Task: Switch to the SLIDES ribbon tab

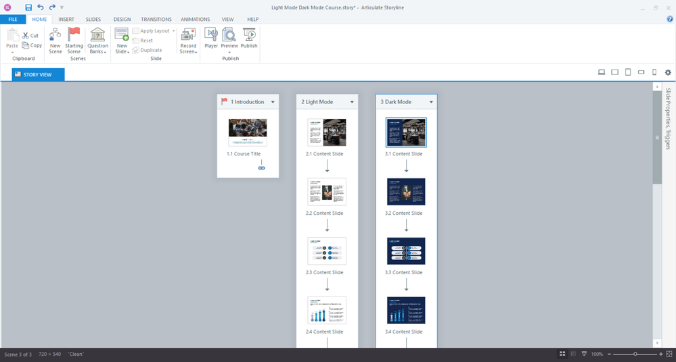Action: pyautogui.click(x=93, y=20)
